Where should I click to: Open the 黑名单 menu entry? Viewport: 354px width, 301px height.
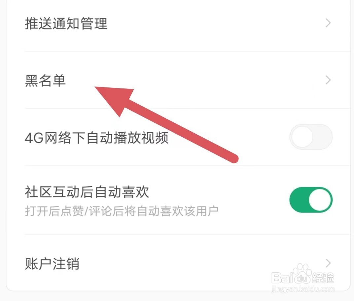point(178,80)
